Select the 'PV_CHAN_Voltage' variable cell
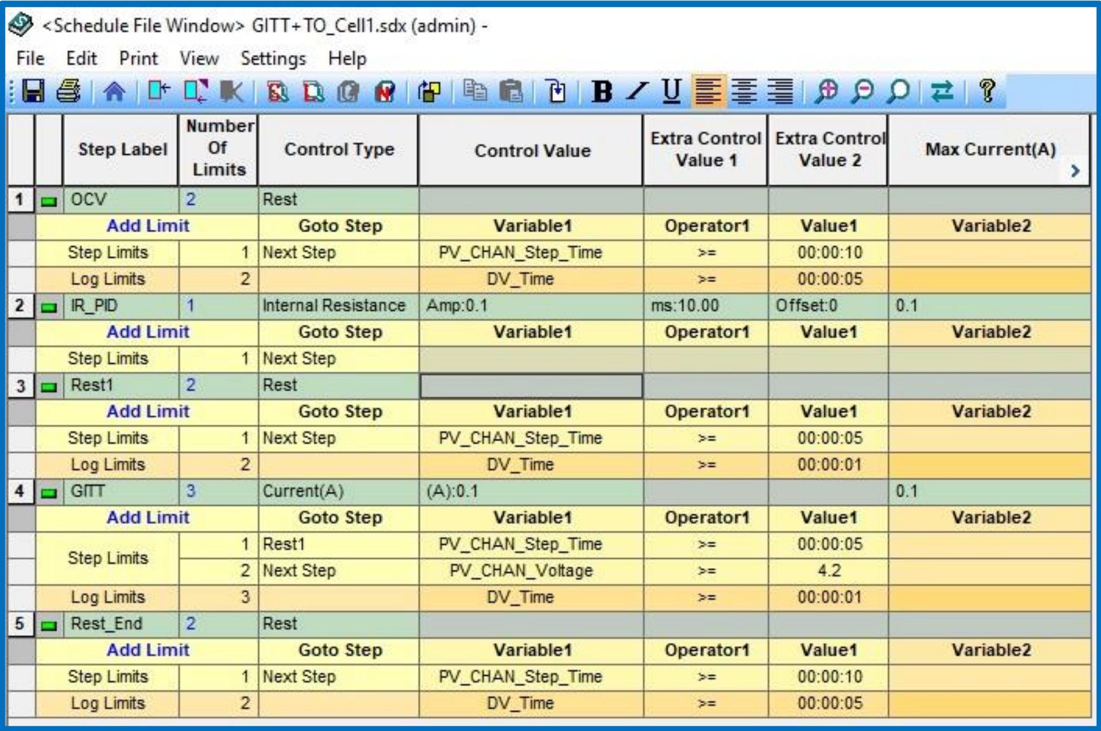Viewport: 1101px width, 731px height. [532, 571]
